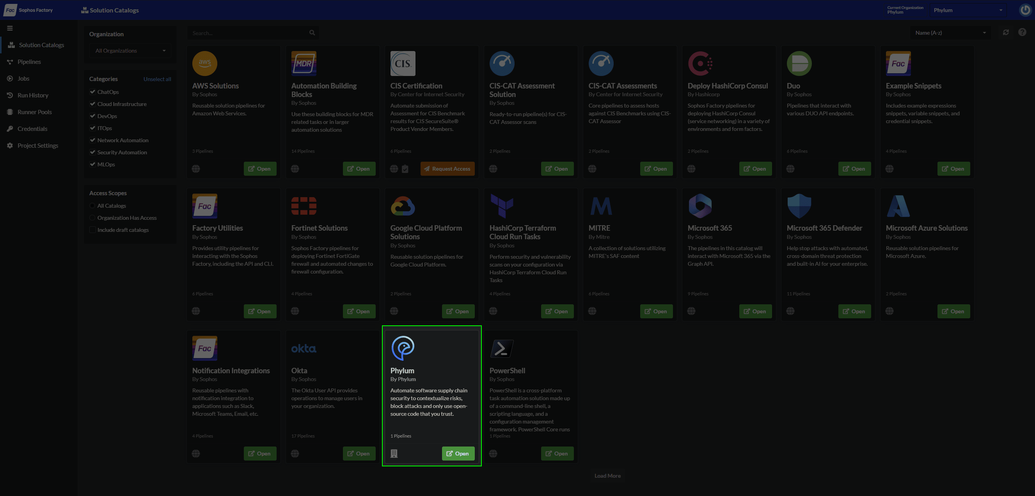This screenshot has width=1035, height=496.
Task: Click the Microsoft Azure Solutions logo
Action: coord(898,206)
